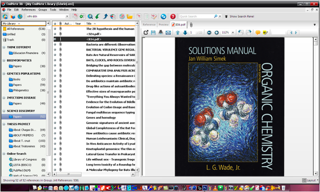Toggle read dot for 'The 2R hypothesis' row
This screenshot has height=192, width=320.
tap(55, 29)
